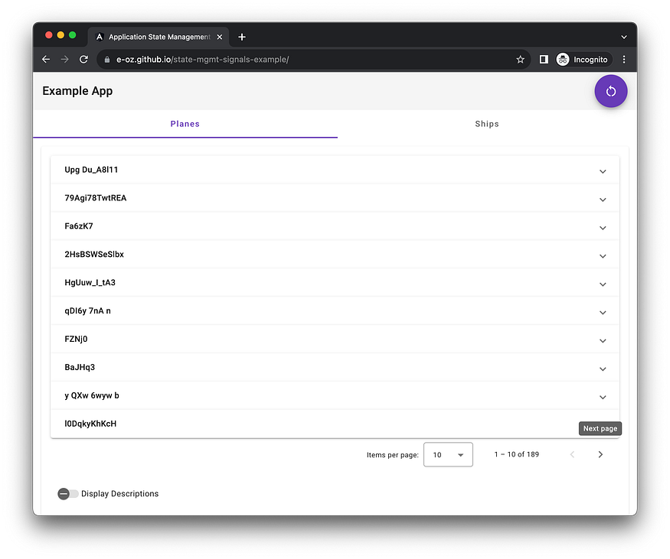
Task: Click the l0DqkyKhKcH item name
Action: pos(90,424)
